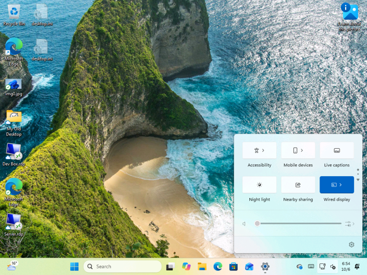Go to the next quick settings page via the down arrow
367x275 pixels.
pos(358,180)
